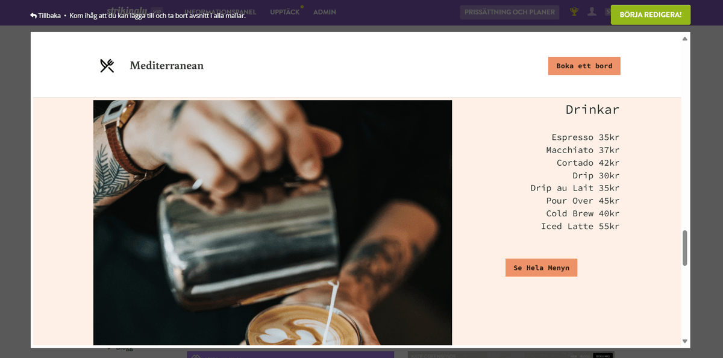The width and height of the screenshot is (723, 358).
Task: Click the latte art coffee photo
Action: pyautogui.click(x=272, y=222)
